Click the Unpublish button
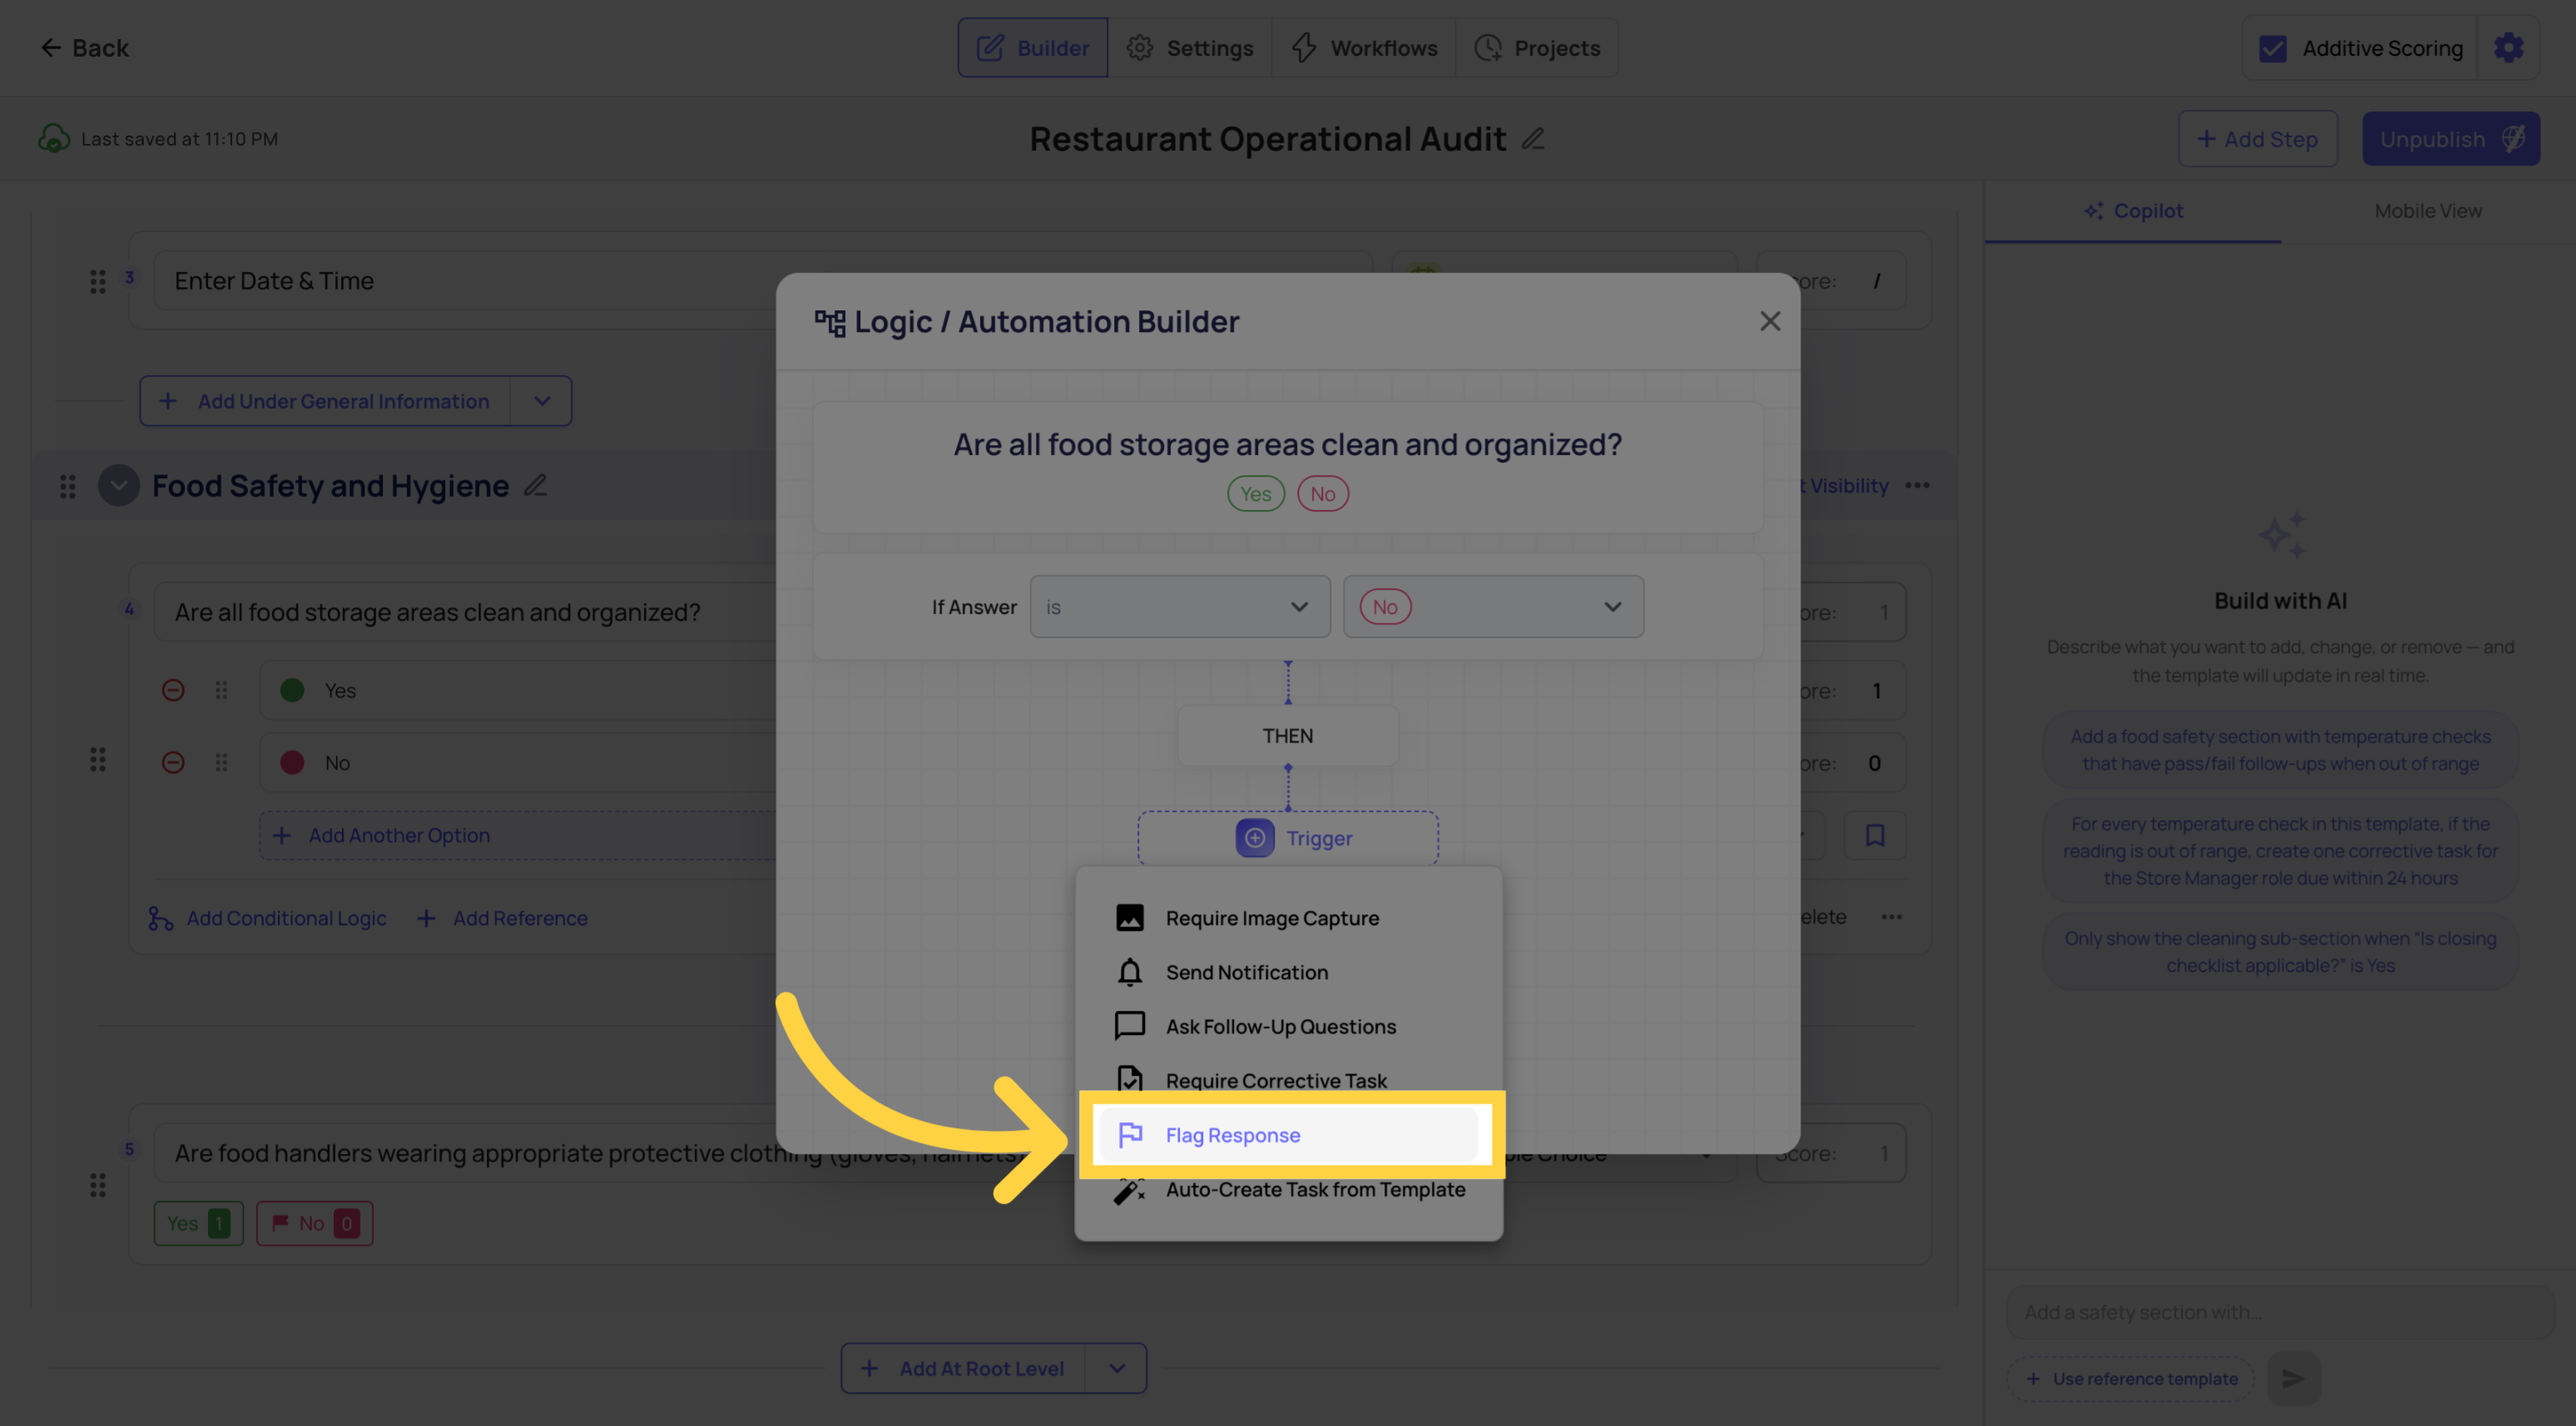Viewport: 2576px width, 1426px height. pos(2450,139)
